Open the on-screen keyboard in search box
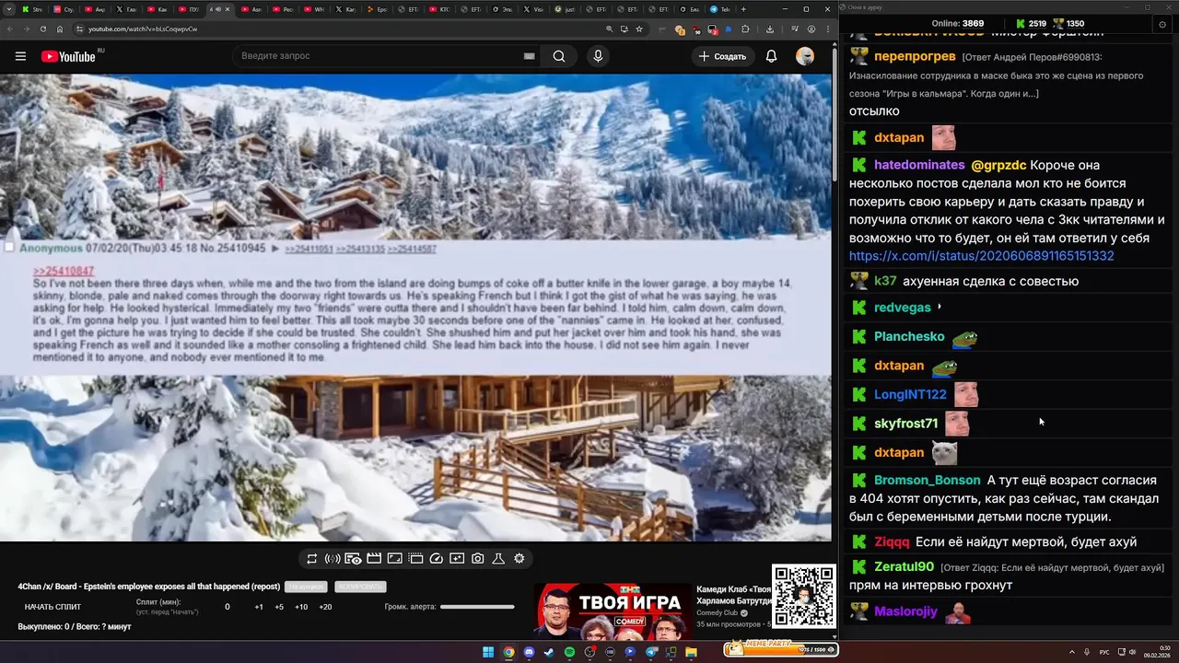This screenshot has height=663, width=1179. [x=529, y=56]
